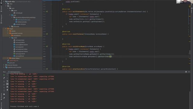Click the print icon in Run console
This screenshot has width=193, height=109.
[7, 87]
